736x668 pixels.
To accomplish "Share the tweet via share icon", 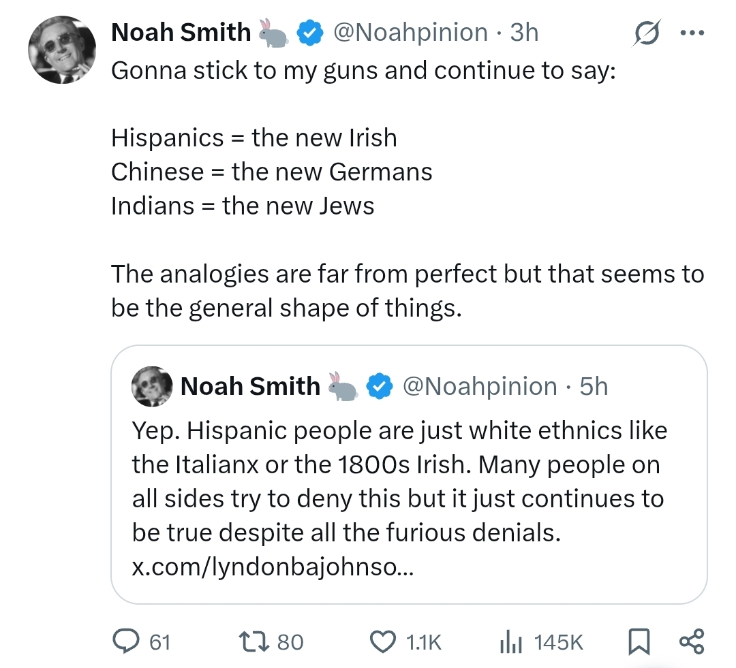I will coord(692,641).
